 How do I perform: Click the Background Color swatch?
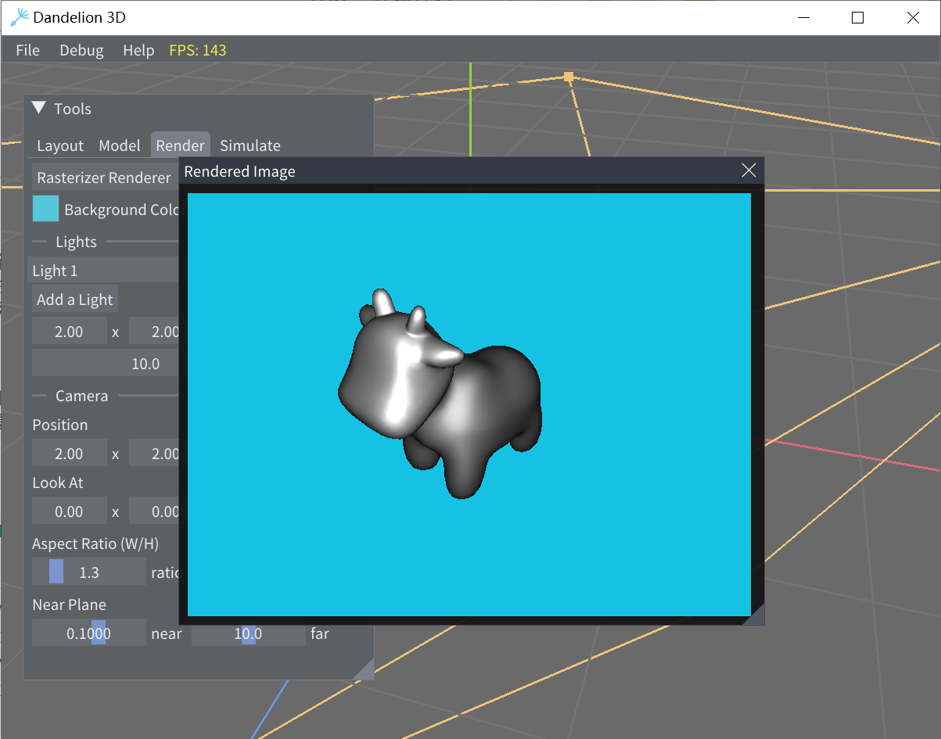[x=45, y=209]
